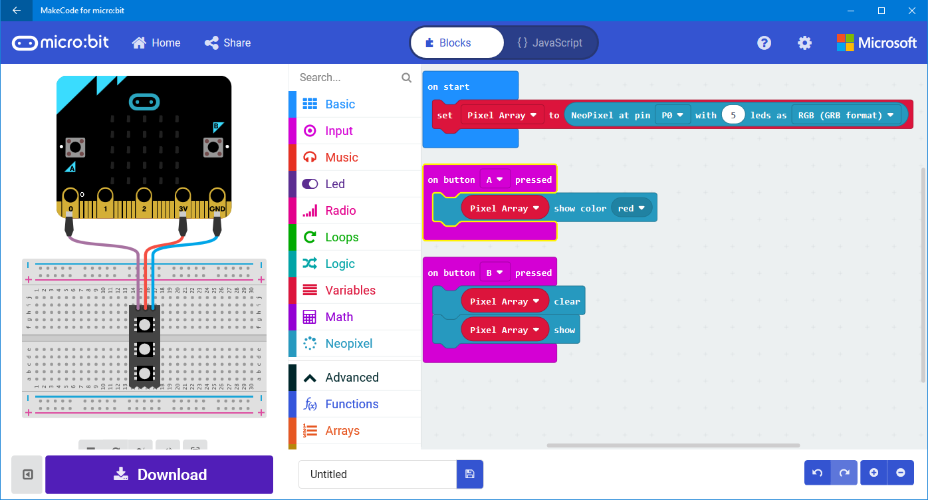This screenshot has width=928, height=500.
Task: Switch to Blocks editor view
Action: click(457, 43)
